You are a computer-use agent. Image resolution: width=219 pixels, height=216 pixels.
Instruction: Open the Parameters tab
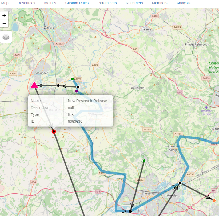[107, 3]
